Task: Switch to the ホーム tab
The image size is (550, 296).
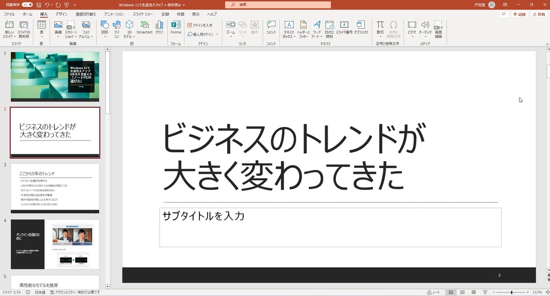Action: click(27, 14)
